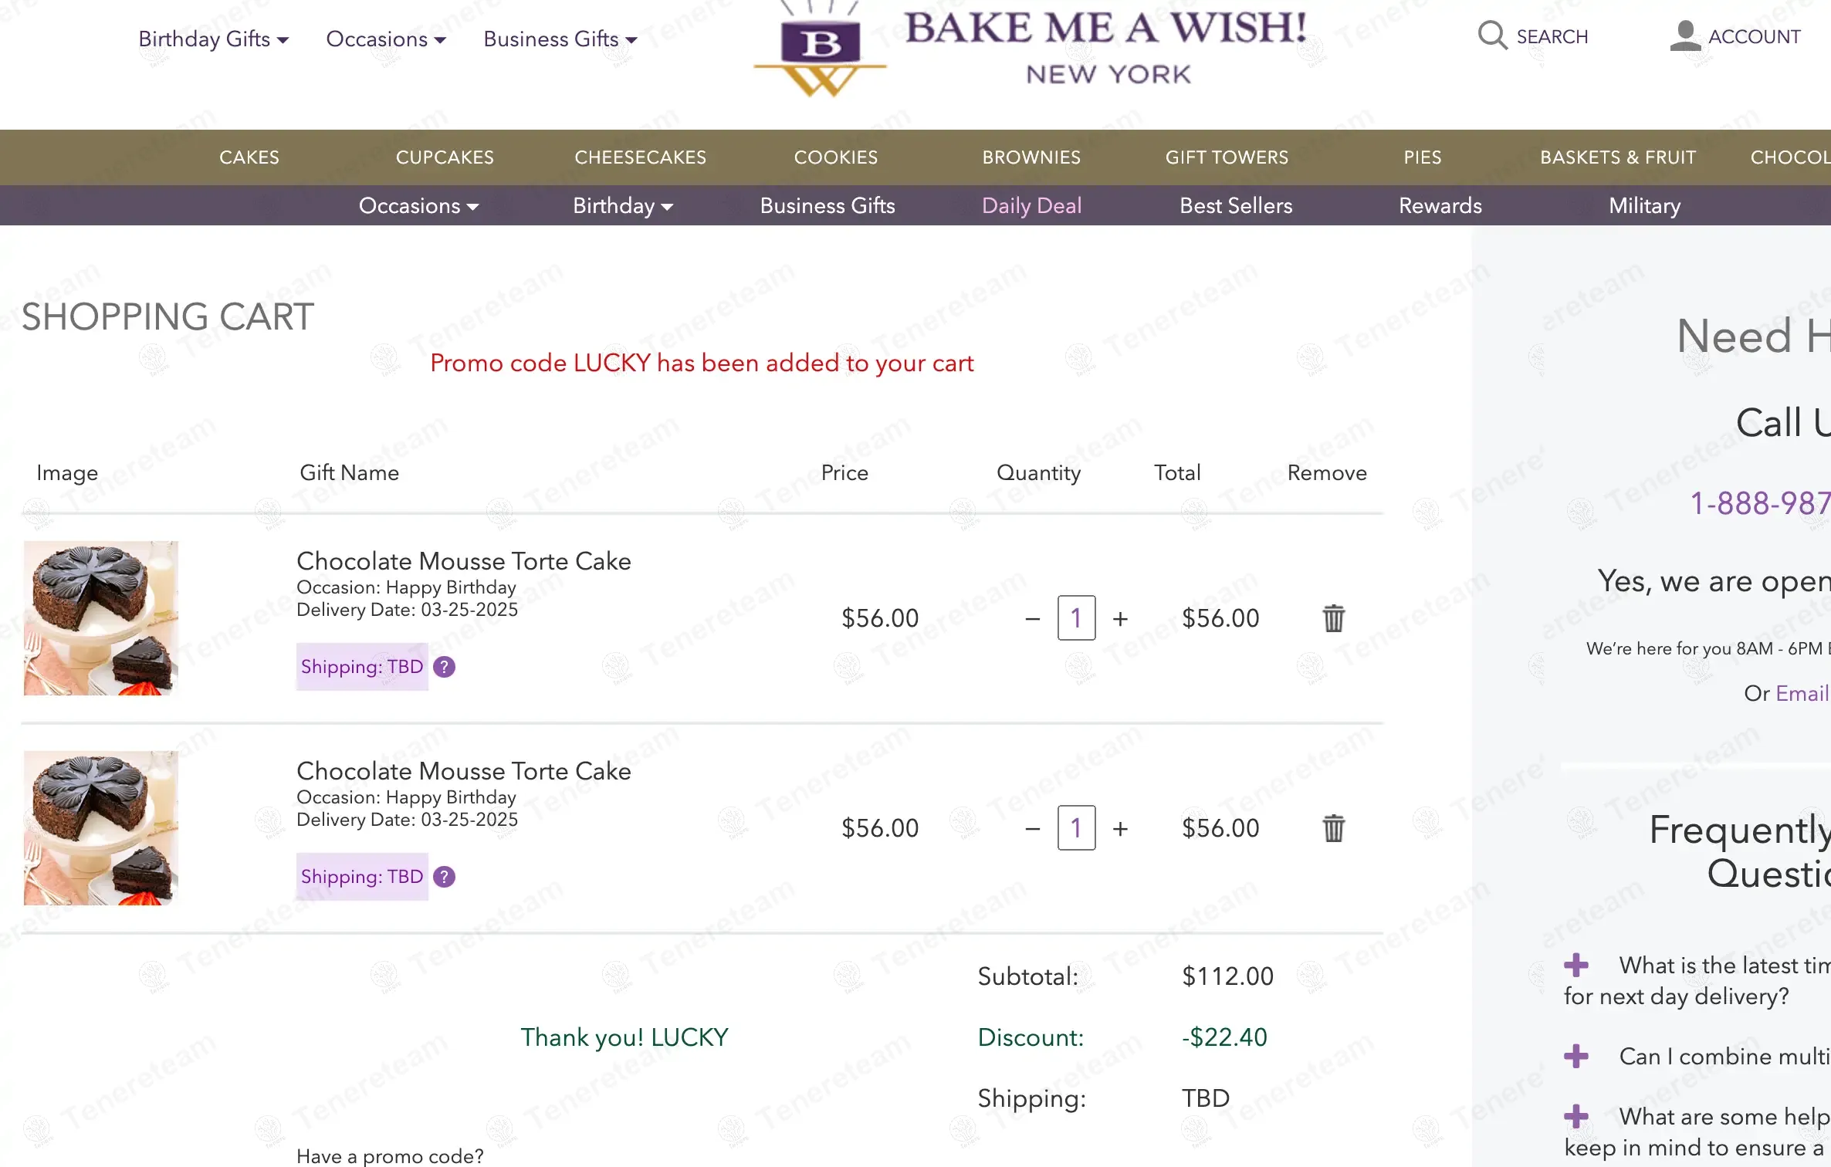Image resolution: width=1831 pixels, height=1167 pixels.
Task: Remove first Chocolate Mousse Torte Cake with trash icon
Action: coord(1333,618)
